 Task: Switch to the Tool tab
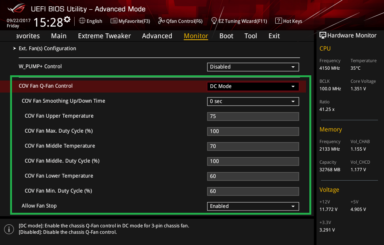click(x=251, y=36)
